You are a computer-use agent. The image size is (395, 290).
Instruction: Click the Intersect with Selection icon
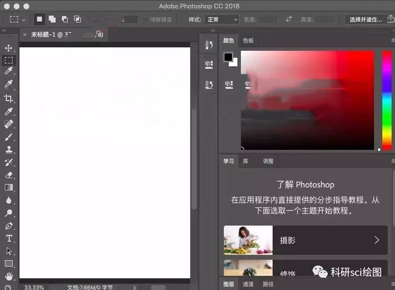(x=78, y=19)
